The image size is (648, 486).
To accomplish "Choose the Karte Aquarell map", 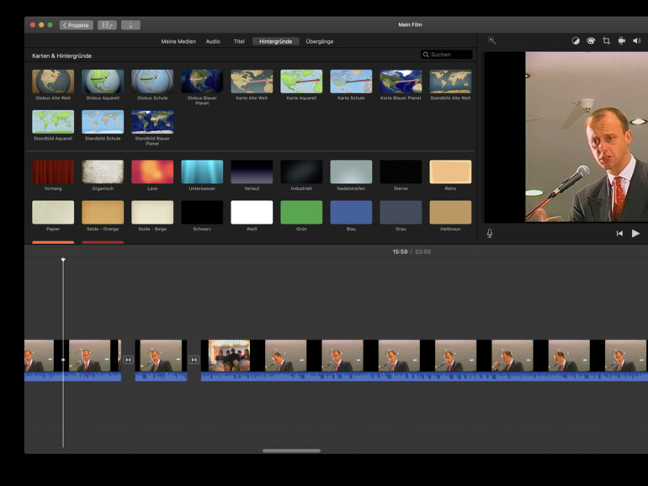I will 301,82.
